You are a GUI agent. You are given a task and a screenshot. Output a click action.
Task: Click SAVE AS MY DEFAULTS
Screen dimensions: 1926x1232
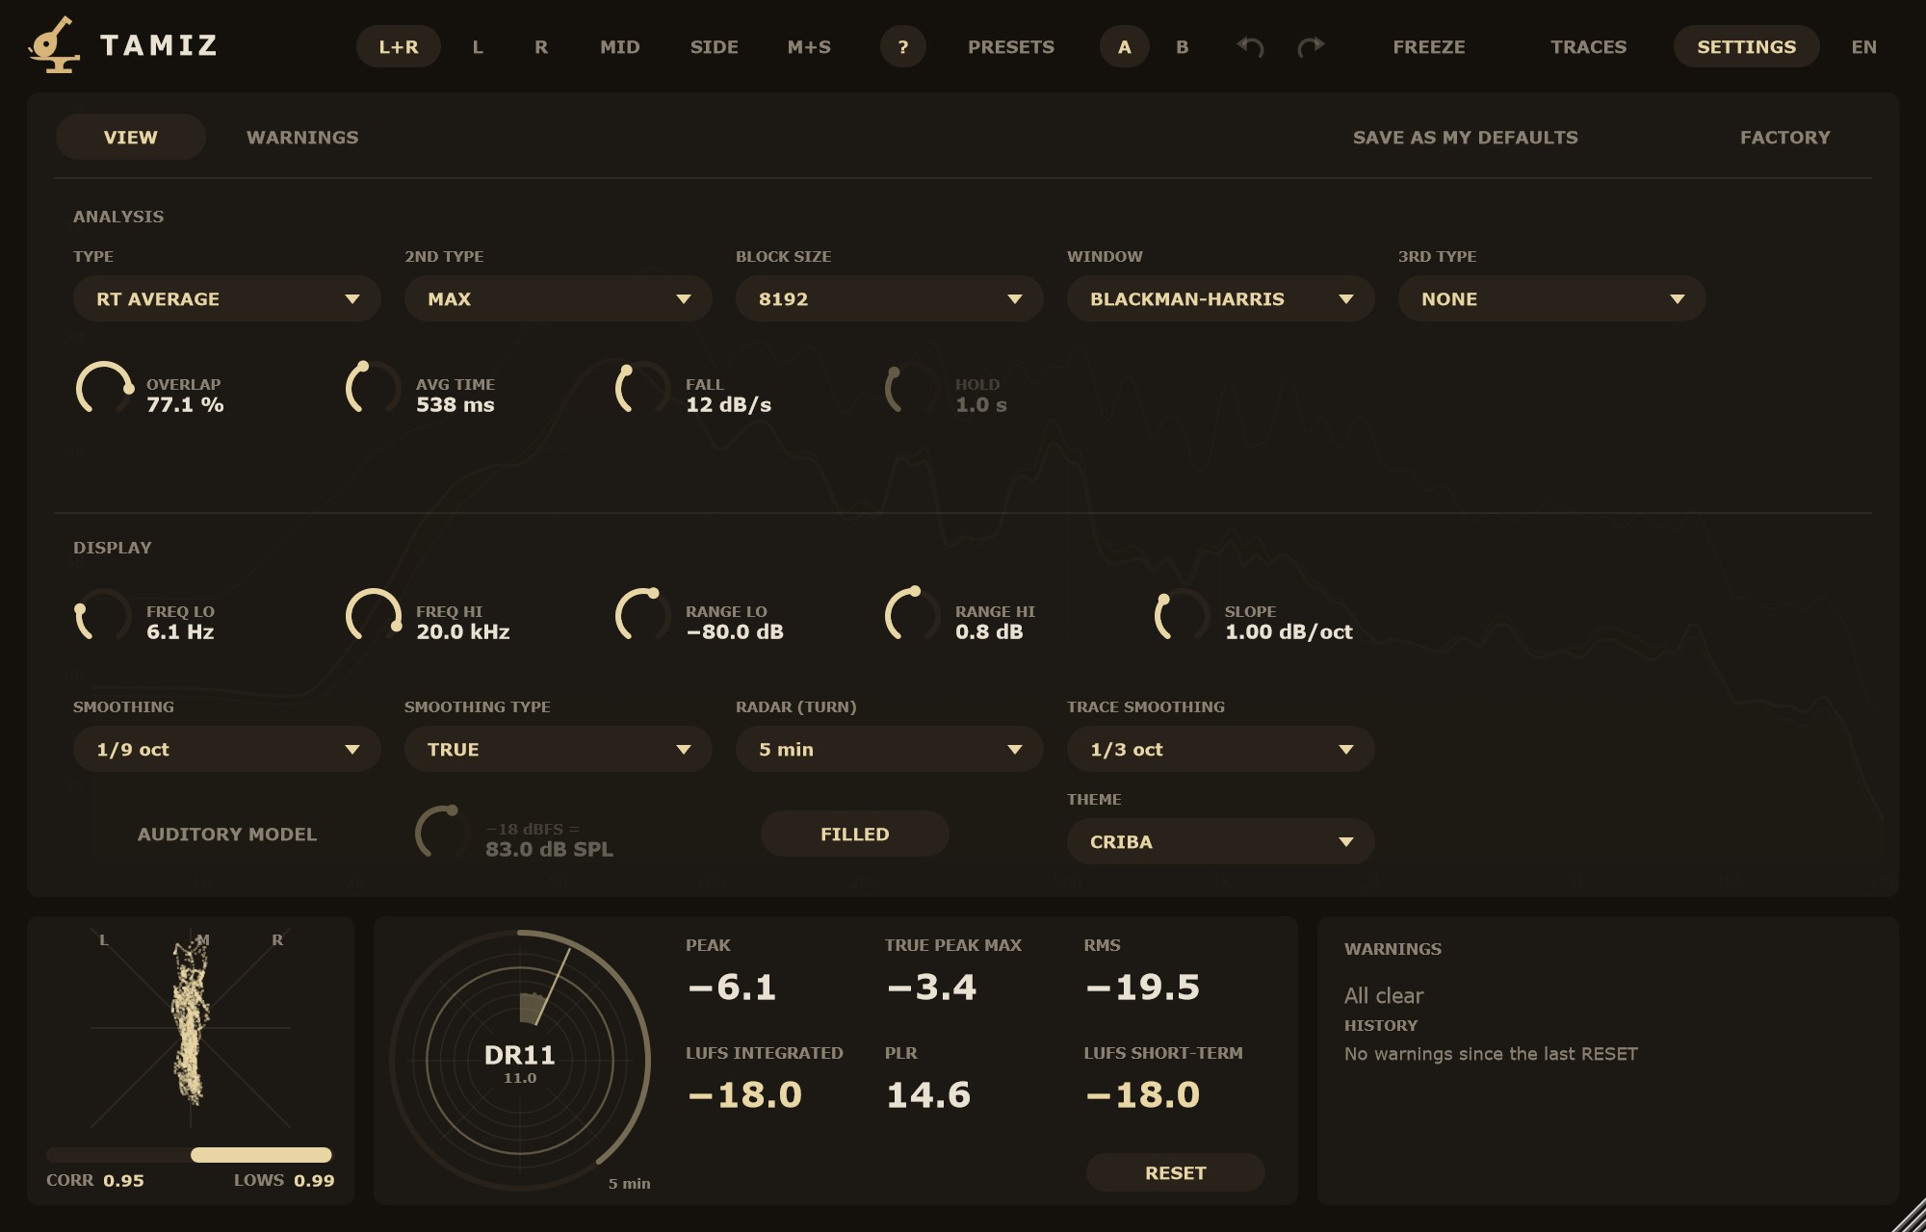(x=1466, y=137)
